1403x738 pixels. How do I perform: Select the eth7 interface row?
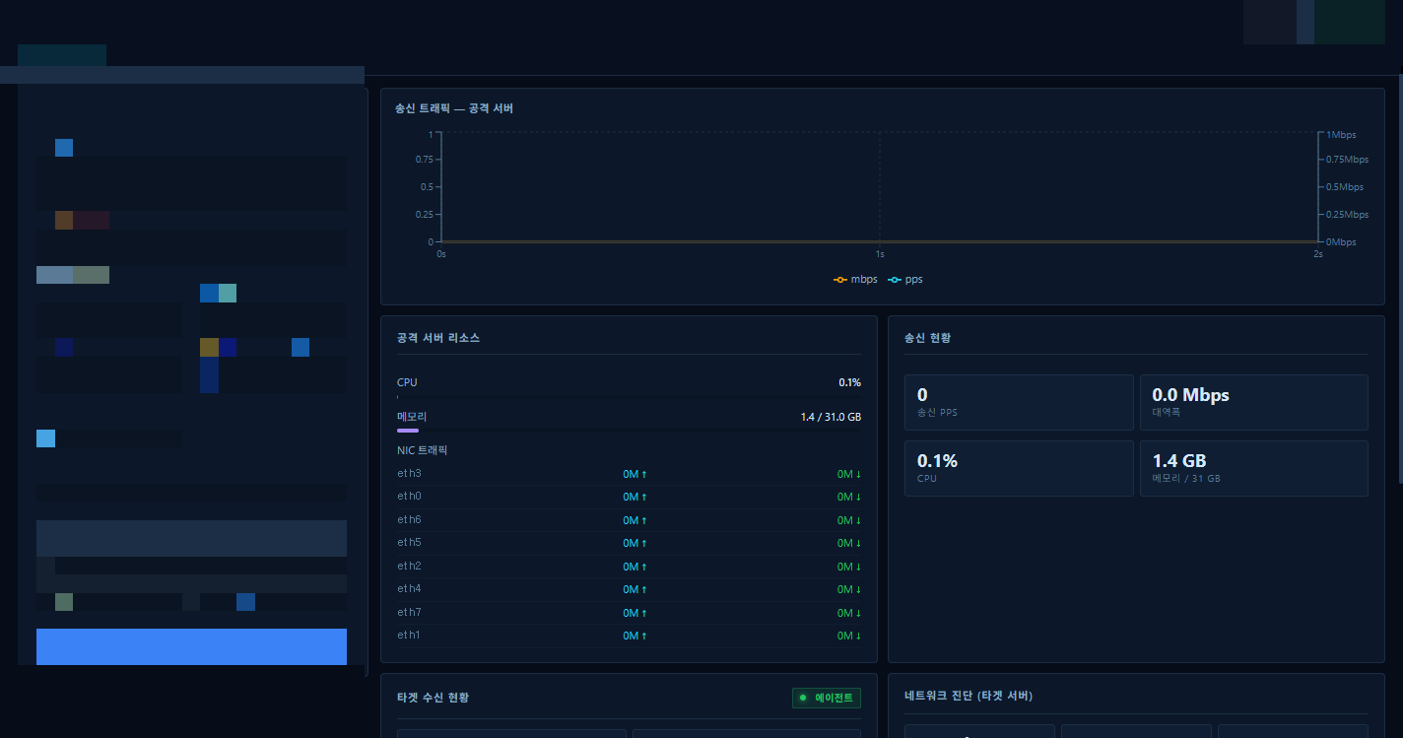pyautogui.click(x=629, y=613)
